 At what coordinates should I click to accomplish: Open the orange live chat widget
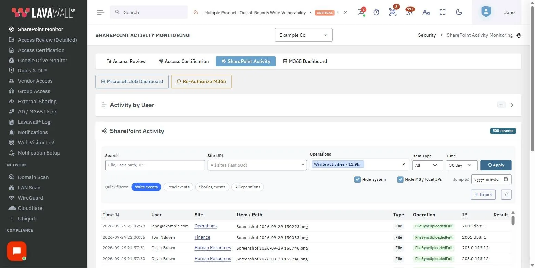coord(16,251)
